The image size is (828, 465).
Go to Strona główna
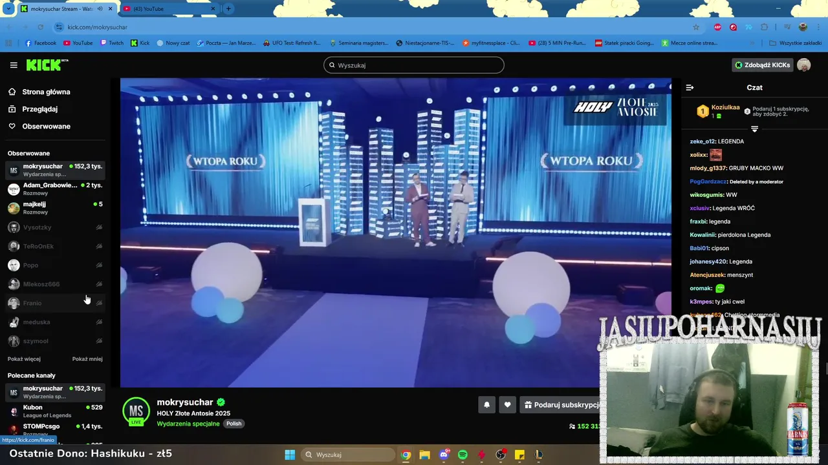coord(46,92)
